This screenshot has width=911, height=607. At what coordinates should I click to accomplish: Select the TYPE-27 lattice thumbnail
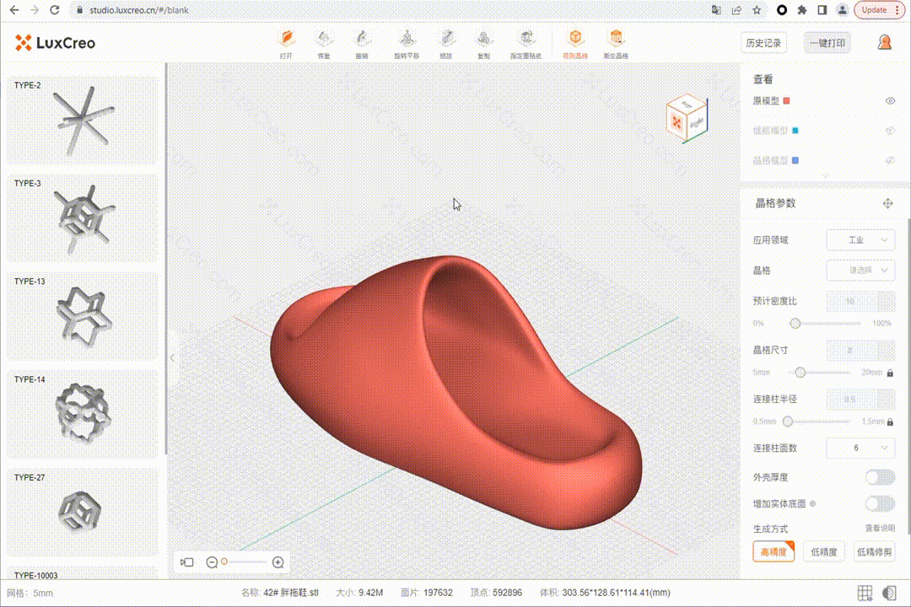(x=82, y=513)
